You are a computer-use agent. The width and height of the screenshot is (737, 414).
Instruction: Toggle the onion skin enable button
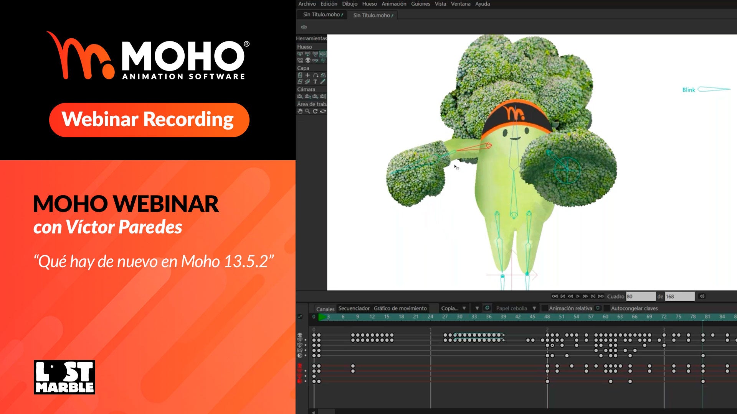(487, 308)
